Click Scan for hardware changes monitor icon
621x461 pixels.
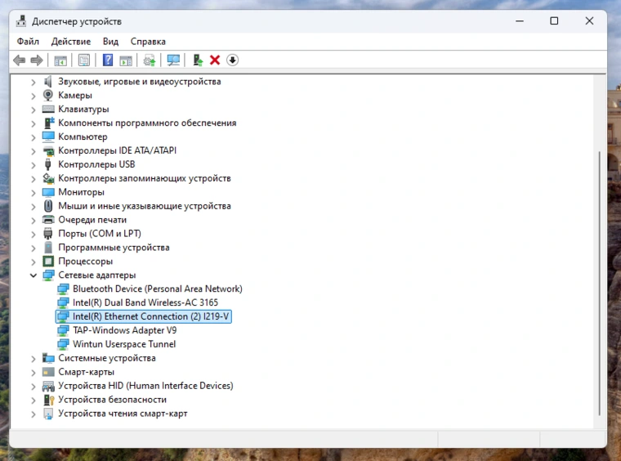coord(173,60)
